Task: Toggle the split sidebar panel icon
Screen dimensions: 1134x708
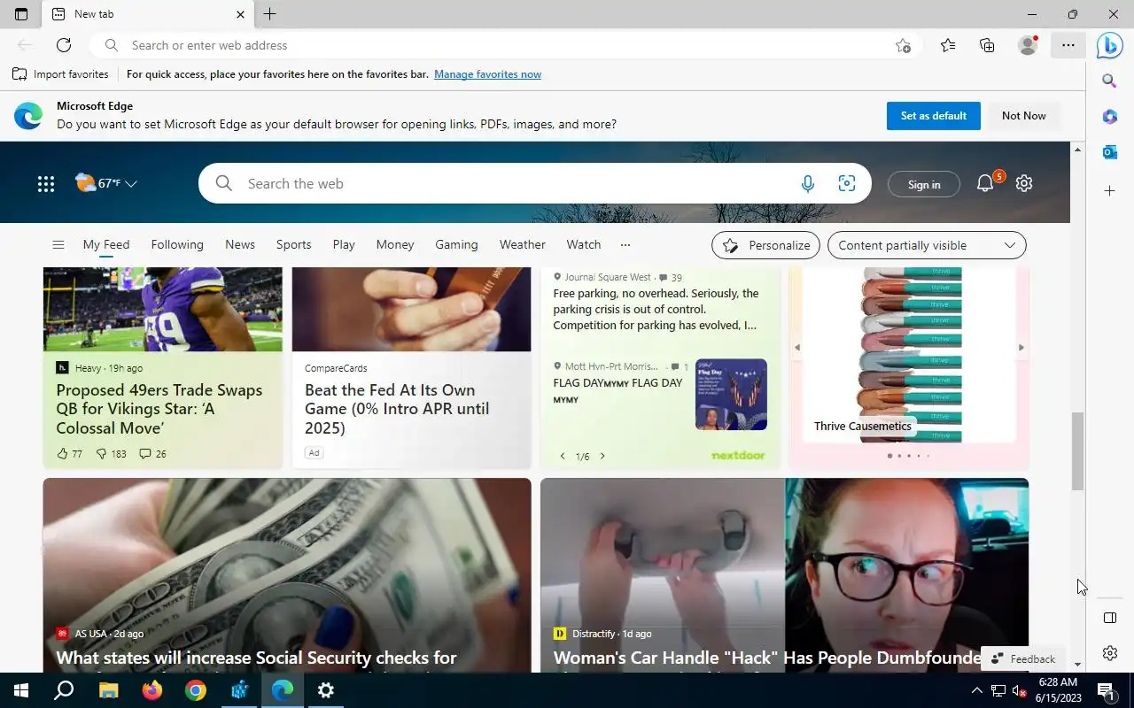Action: coord(1109,618)
